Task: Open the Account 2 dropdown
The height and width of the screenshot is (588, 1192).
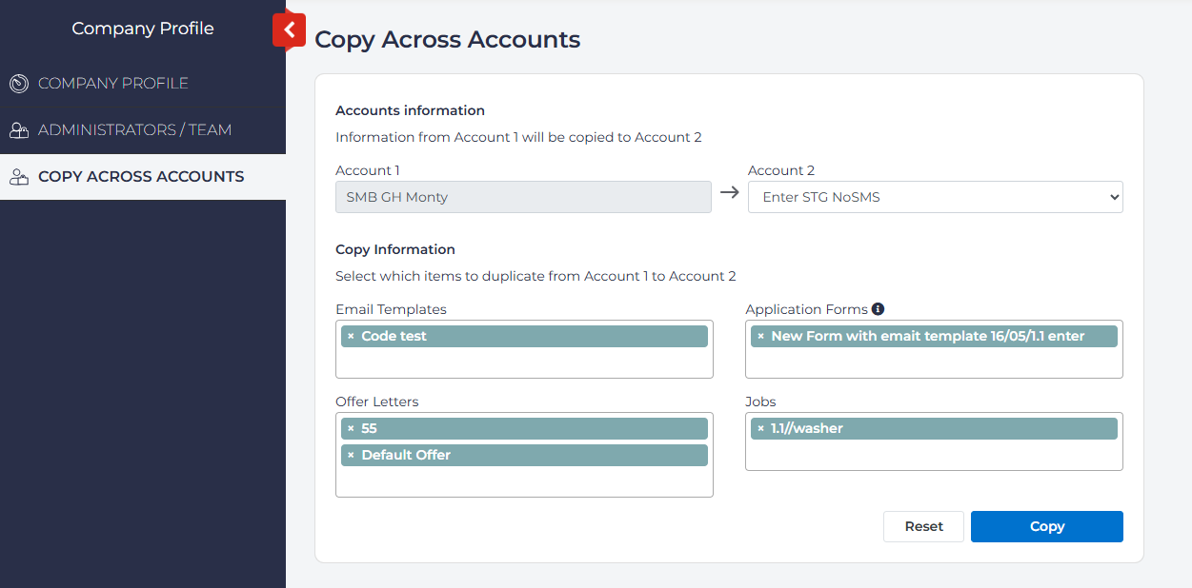Action: coord(935,196)
